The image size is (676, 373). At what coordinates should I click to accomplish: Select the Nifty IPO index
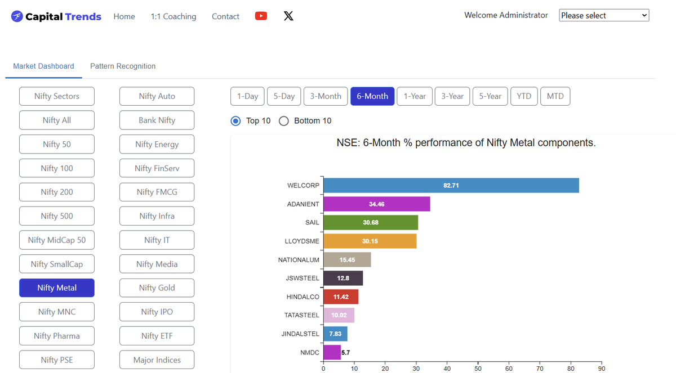click(x=157, y=312)
